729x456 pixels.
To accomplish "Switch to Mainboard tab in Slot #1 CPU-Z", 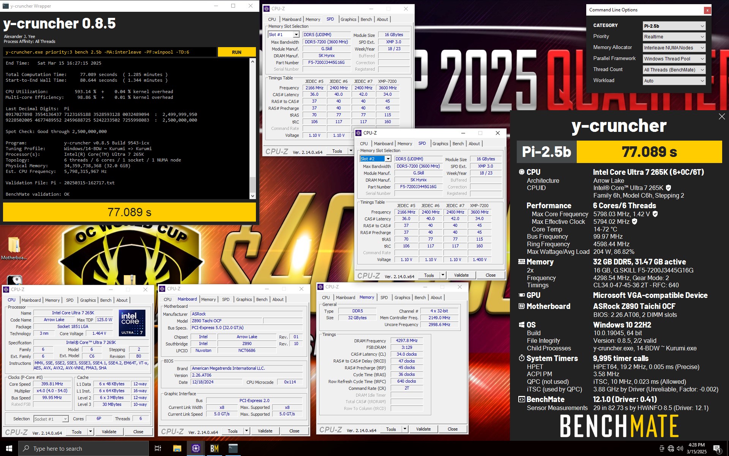I will click(x=291, y=19).
